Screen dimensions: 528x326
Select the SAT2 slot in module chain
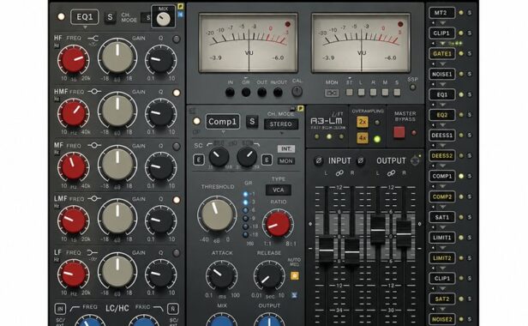point(441,299)
